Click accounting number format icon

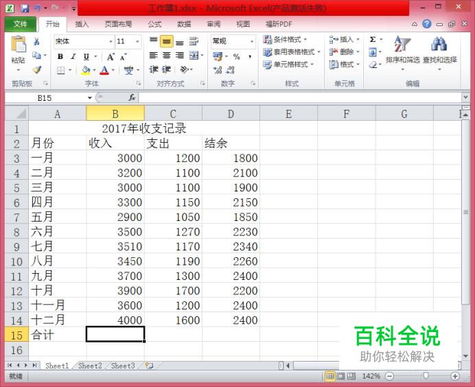pyautogui.click(x=218, y=56)
